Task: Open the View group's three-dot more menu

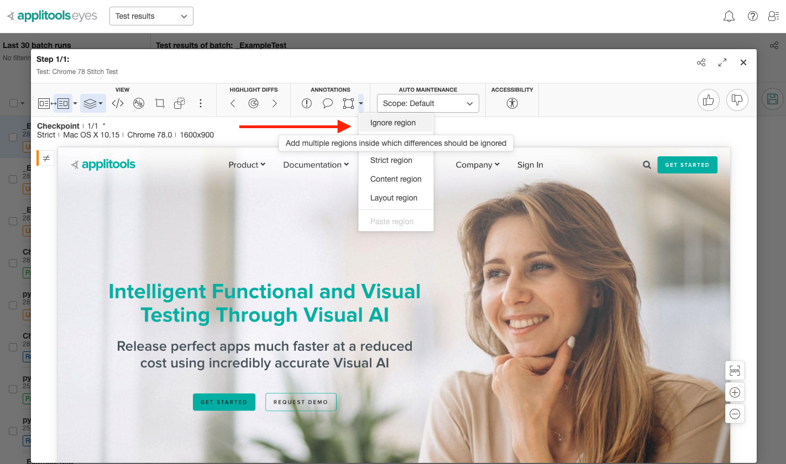Action: [201, 103]
